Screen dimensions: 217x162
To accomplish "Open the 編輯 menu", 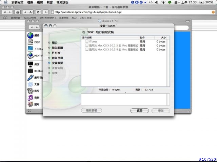I will click(40, 2).
